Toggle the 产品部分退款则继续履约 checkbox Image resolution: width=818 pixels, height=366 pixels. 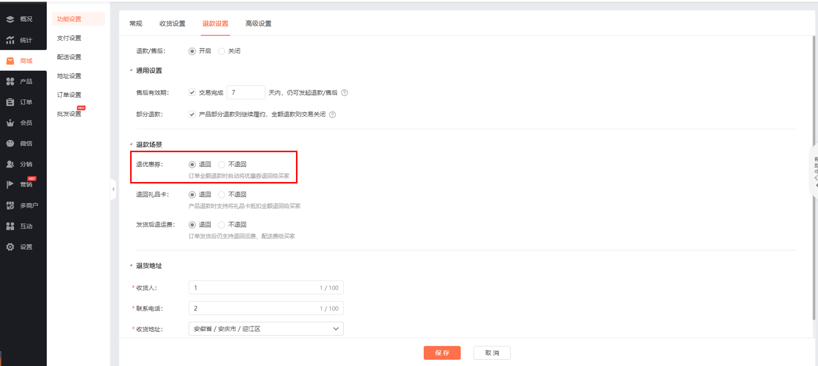pos(192,114)
